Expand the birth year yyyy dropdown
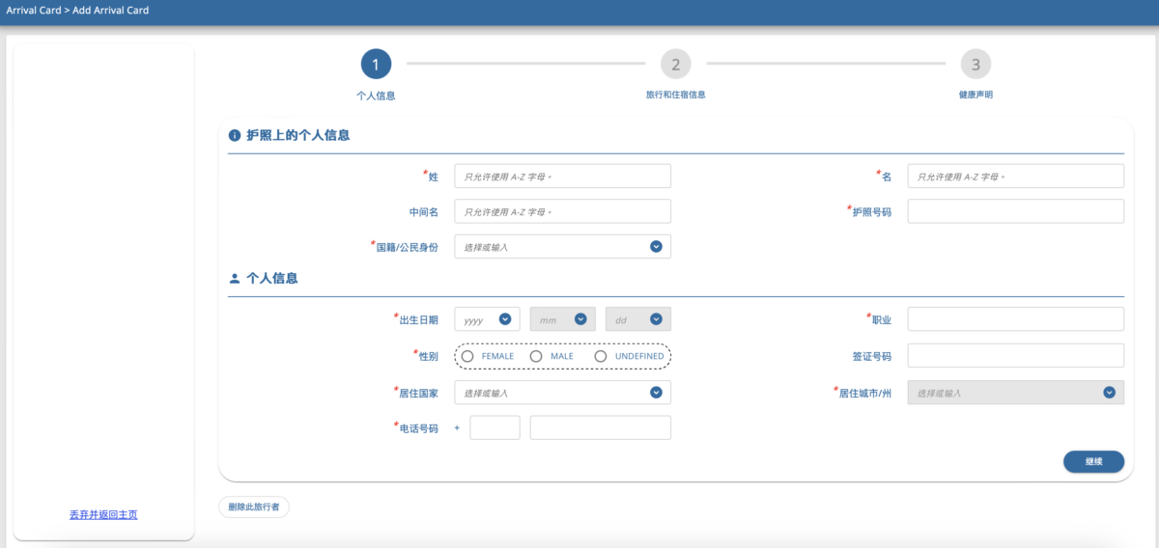Image resolution: width=1159 pixels, height=548 pixels. 505,319
